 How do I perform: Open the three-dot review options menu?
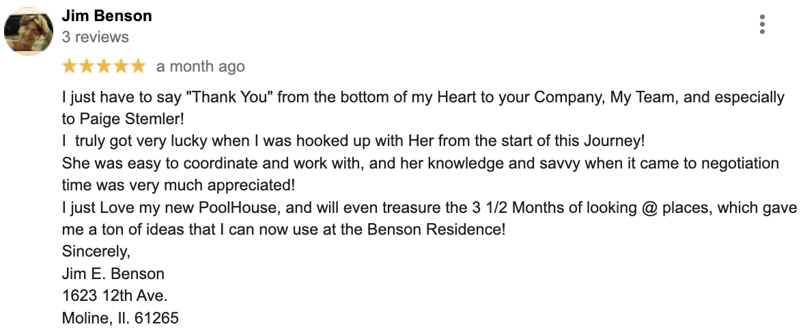coord(762,24)
